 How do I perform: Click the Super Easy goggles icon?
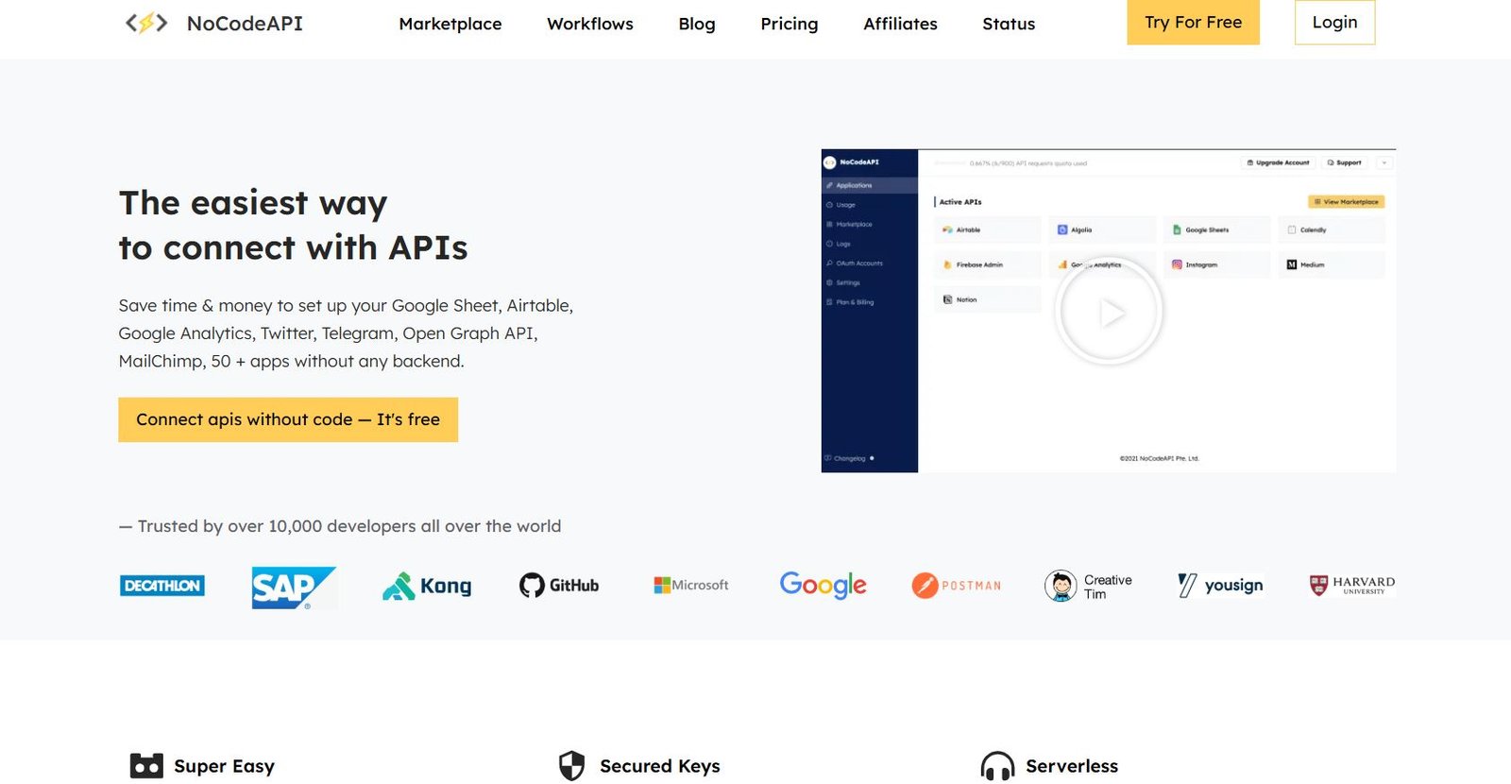click(x=146, y=766)
